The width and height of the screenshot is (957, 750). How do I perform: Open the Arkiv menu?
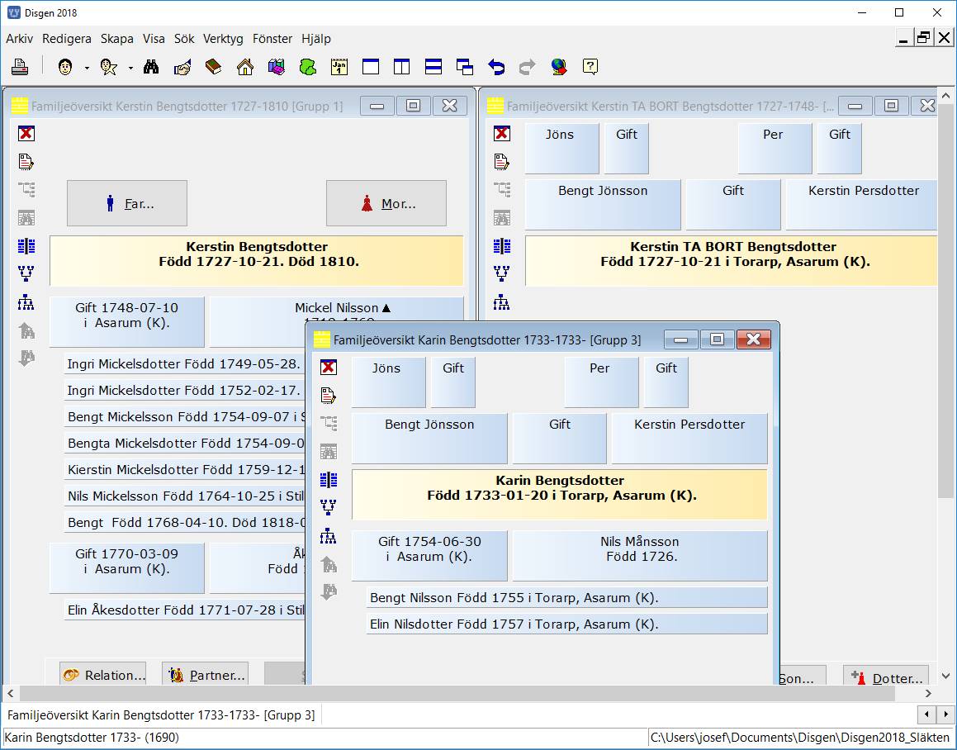click(20, 39)
